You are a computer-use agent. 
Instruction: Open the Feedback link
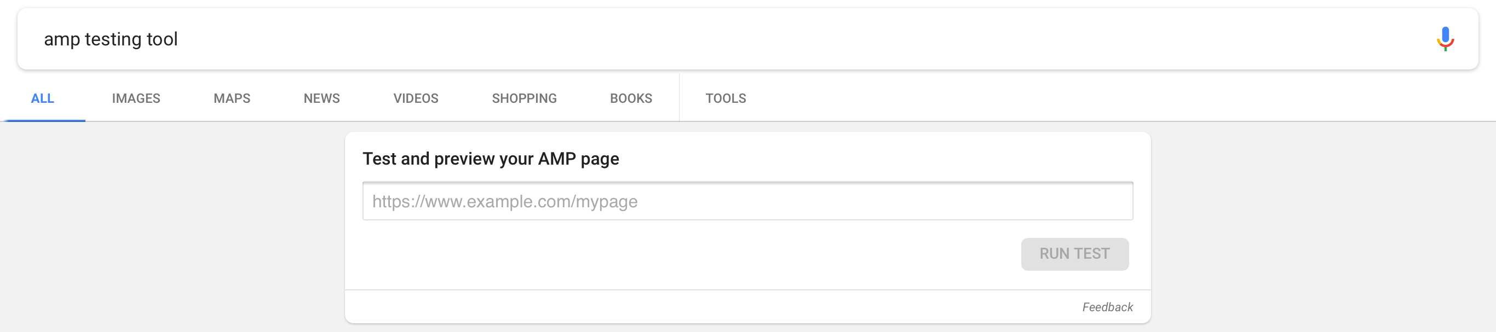[1107, 307]
